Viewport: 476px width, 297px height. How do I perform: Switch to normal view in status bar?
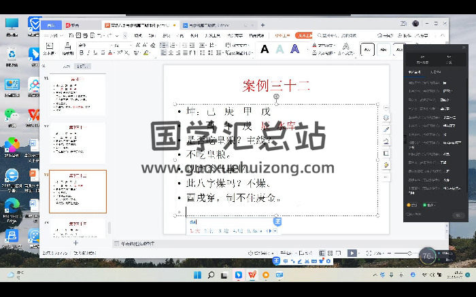tap(322, 253)
